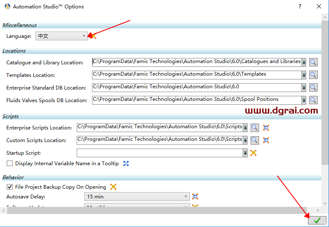Expand Custom Scripts Location dropdown arrow

245,140
